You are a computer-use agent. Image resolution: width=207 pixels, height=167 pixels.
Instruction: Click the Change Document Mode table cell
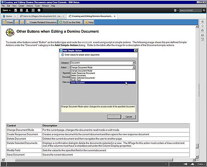(x=24, y=130)
